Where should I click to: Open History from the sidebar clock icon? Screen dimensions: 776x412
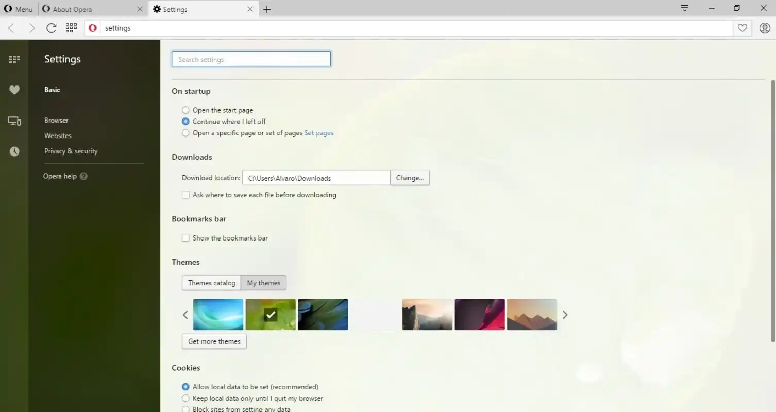click(14, 151)
